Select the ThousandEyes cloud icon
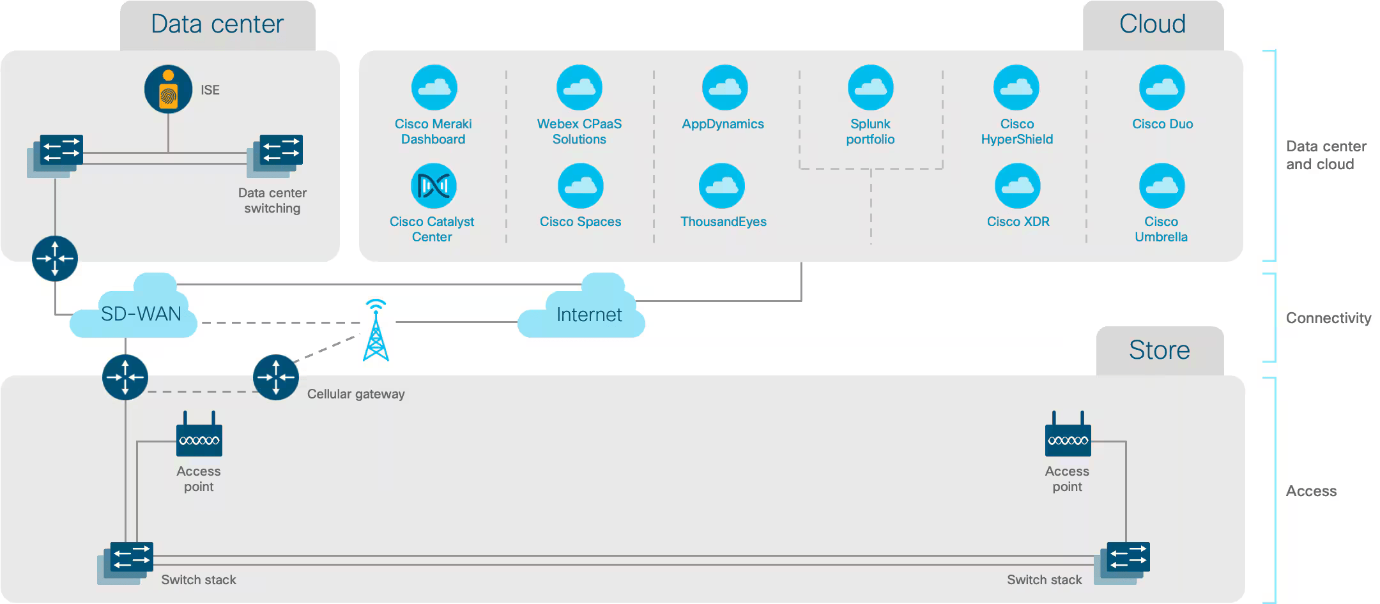 click(722, 186)
